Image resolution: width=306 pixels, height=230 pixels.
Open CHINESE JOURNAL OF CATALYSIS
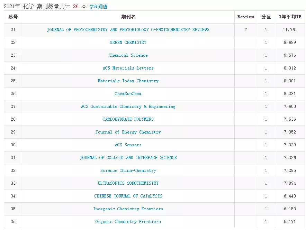128,196
